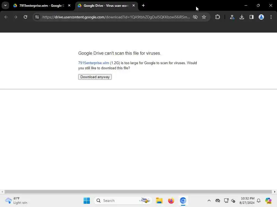Open the network status tray icon
277x207 pixels.
[226, 201]
